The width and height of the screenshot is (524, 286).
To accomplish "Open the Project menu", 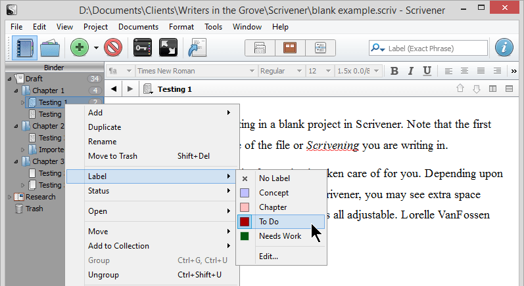I will (95, 27).
